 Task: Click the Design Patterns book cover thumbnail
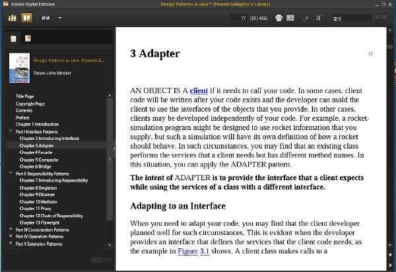tap(19, 68)
